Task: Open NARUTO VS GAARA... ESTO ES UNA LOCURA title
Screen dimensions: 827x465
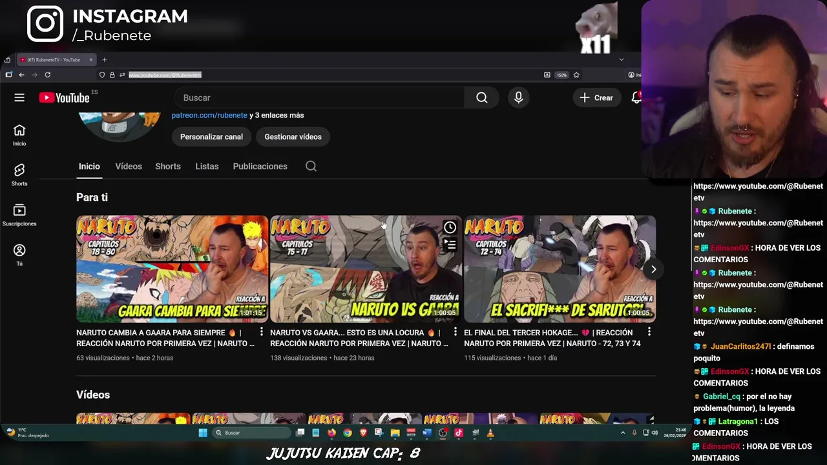Action: coord(359,338)
